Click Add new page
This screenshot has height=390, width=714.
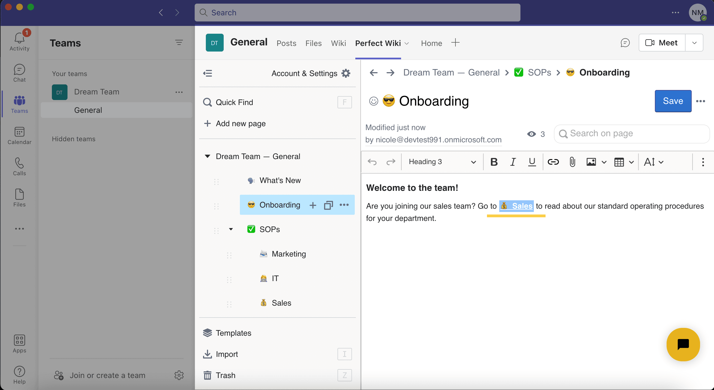click(x=235, y=123)
